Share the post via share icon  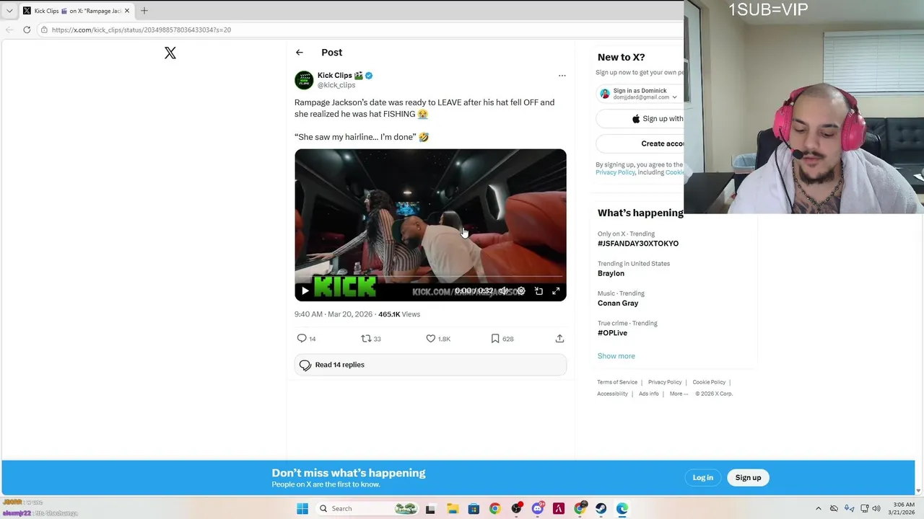pyautogui.click(x=559, y=338)
